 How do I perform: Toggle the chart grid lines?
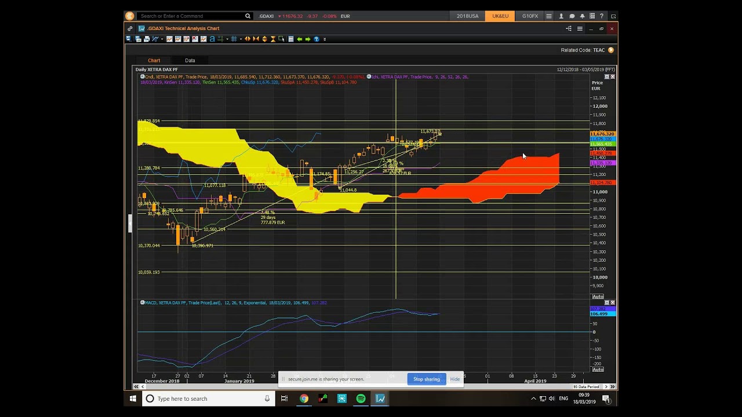[x=234, y=39]
